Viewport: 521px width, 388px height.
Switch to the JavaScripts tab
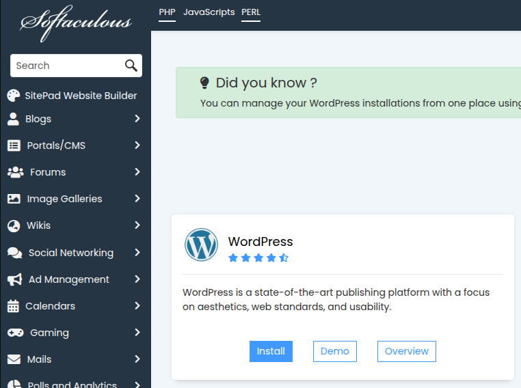click(209, 12)
